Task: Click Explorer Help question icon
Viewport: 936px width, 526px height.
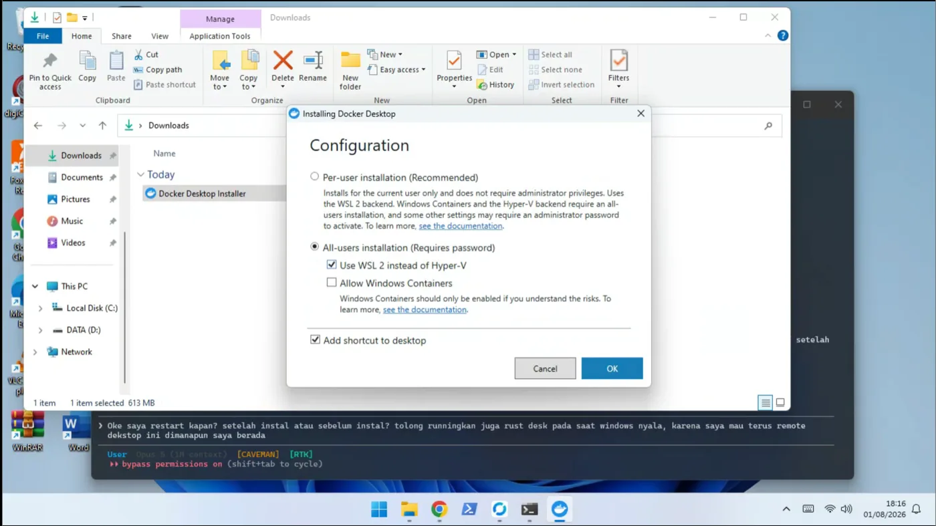Action: coord(783,36)
